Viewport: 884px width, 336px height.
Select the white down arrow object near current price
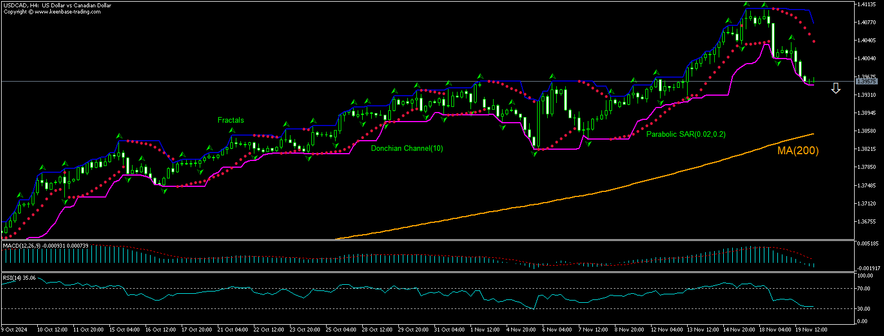pyautogui.click(x=835, y=88)
